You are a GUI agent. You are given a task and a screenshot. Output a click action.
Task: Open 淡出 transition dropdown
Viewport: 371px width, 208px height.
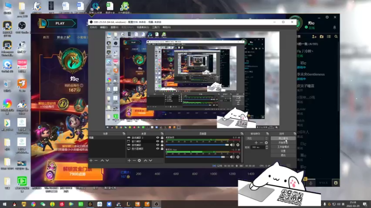click(x=257, y=138)
